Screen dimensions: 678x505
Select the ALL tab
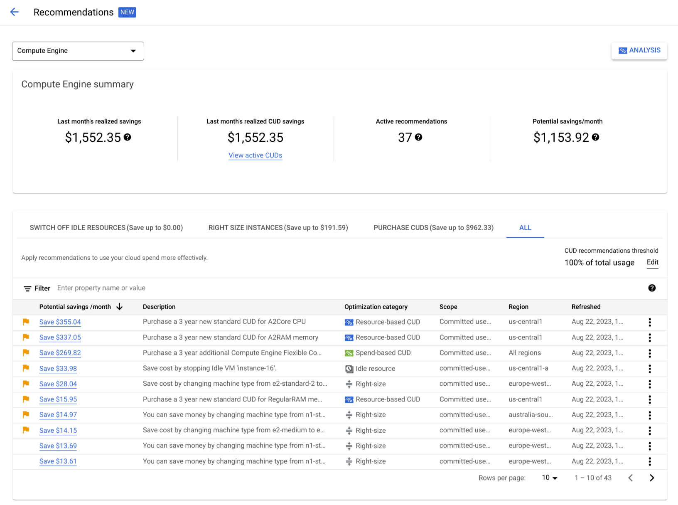(x=525, y=228)
